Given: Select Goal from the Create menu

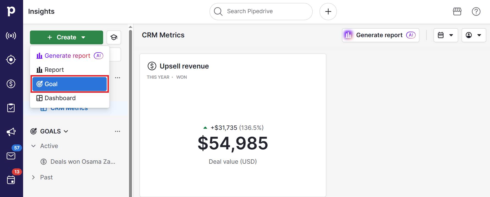Looking at the screenshot, I should coord(70,84).
